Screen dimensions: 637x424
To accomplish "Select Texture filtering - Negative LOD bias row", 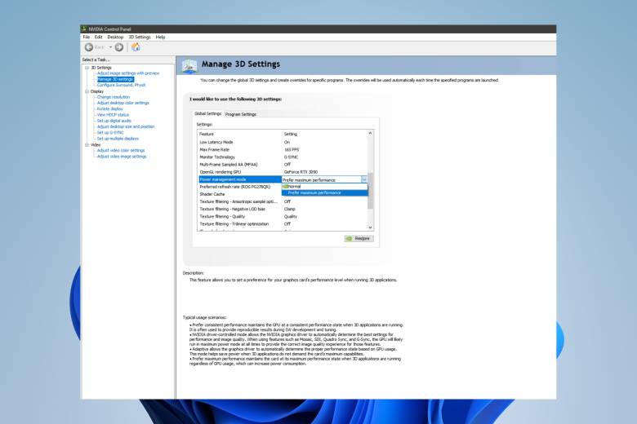I will 283,210.
